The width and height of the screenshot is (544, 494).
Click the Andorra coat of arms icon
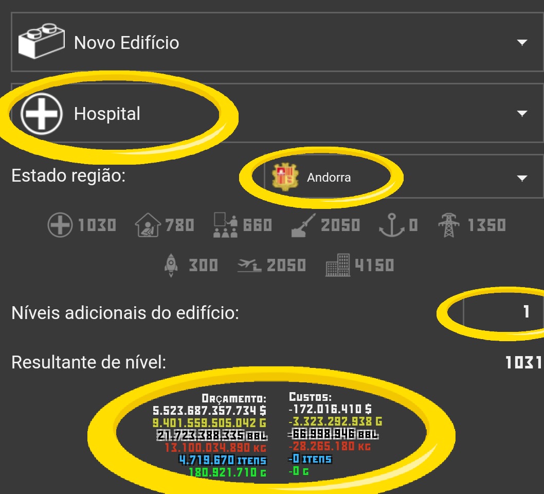pyautogui.click(x=285, y=177)
